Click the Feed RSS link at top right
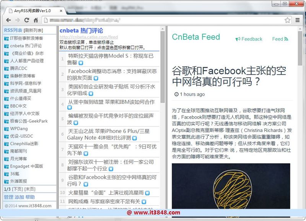The width and height of the screenshot is (306, 221). click(x=280, y=39)
